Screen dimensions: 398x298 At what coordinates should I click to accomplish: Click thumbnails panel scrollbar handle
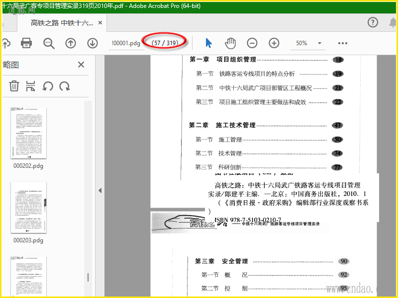click(x=88, y=278)
